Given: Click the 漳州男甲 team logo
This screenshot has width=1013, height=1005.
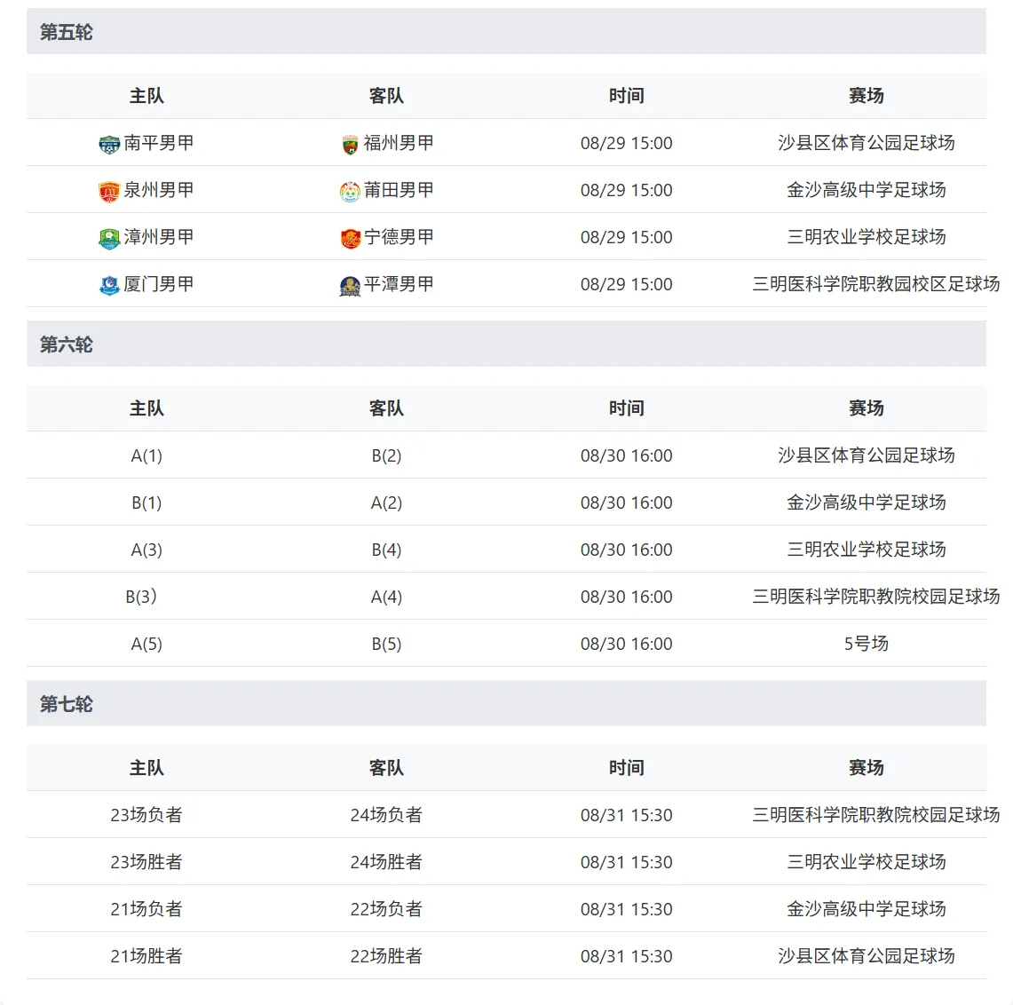Looking at the screenshot, I should click(109, 238).
